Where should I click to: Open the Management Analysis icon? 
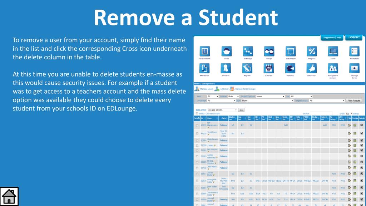click(x=333, y=68)
